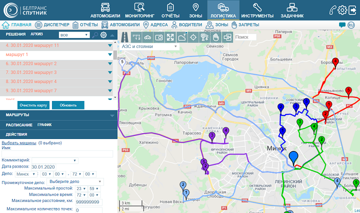Open the chat message bubble icon

pyautogui.click(x=342, y=25)
